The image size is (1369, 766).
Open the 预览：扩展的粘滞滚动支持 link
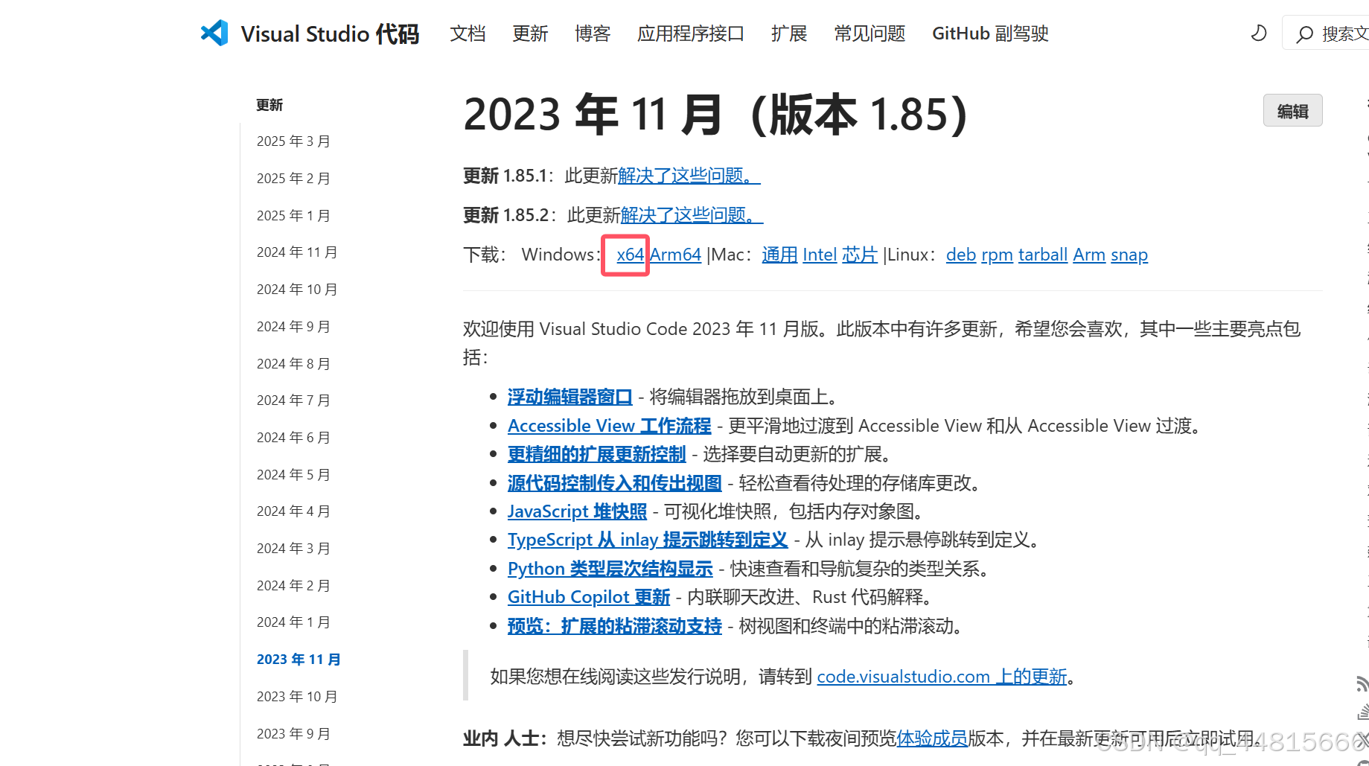point(615,626)
